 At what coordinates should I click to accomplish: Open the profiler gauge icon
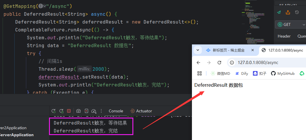click(x=94, y=111)
